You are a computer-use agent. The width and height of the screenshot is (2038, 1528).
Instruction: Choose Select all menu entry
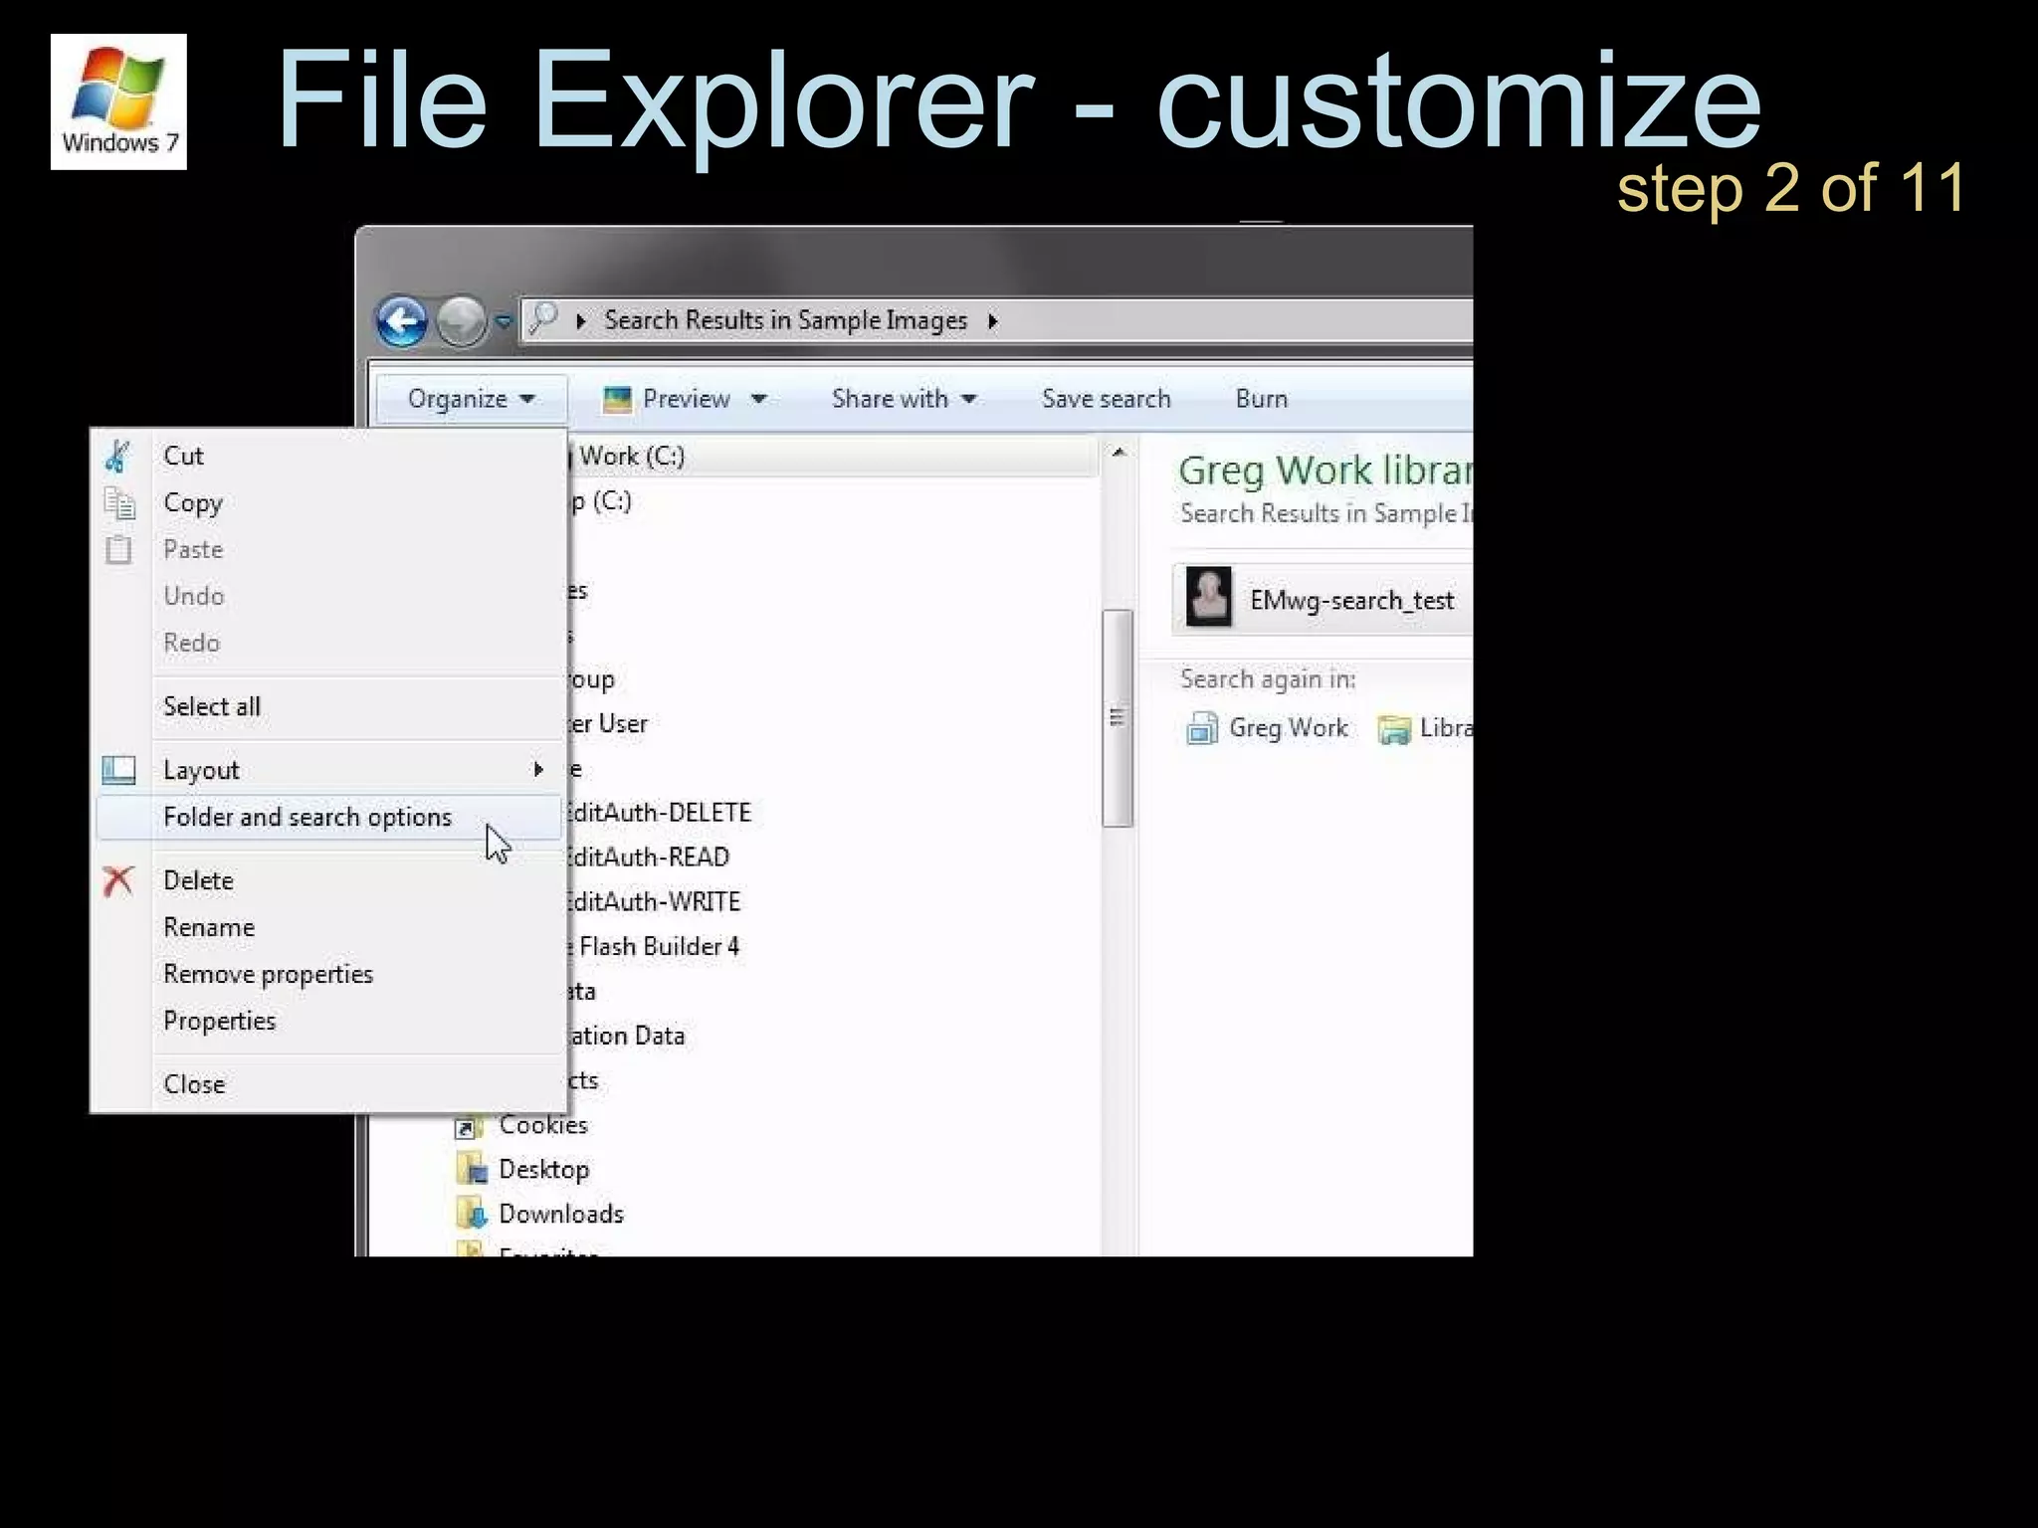coord(328,706)
